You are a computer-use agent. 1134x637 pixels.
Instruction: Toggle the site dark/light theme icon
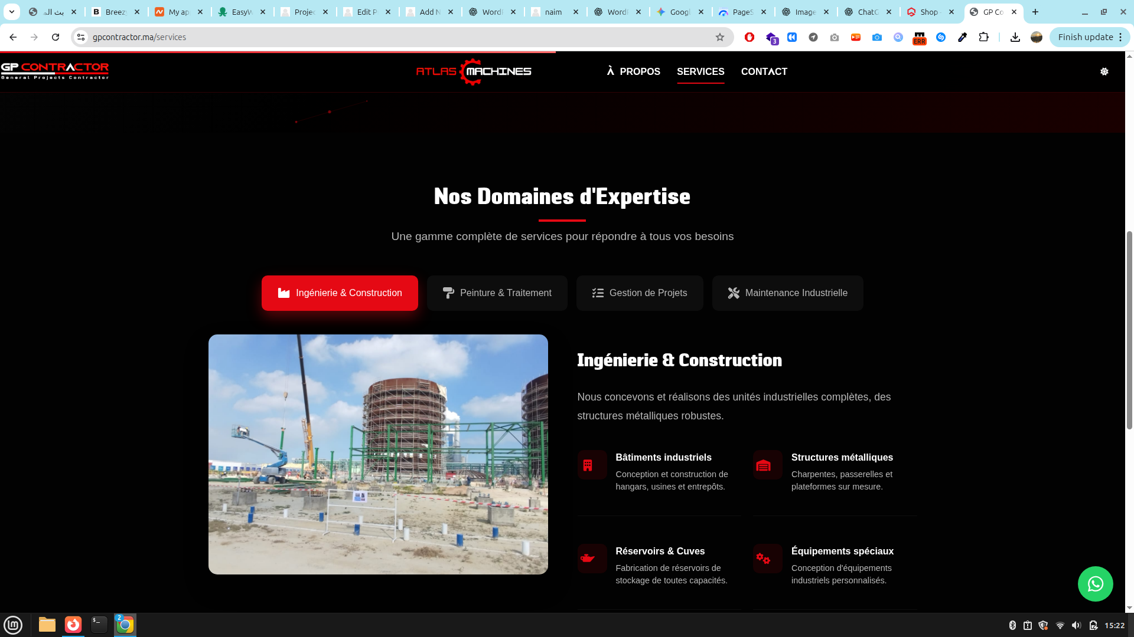[x=1104, y=71]
